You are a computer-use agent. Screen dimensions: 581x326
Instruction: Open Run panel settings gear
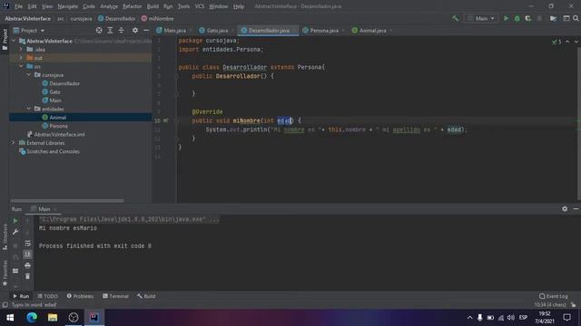565,209
